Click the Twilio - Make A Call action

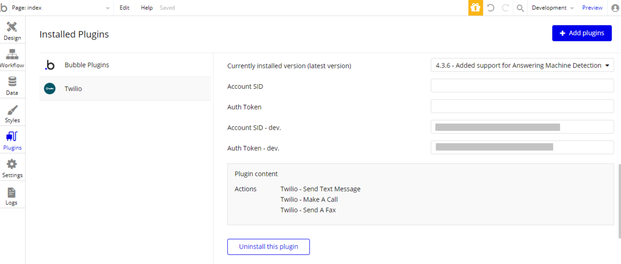309,199
